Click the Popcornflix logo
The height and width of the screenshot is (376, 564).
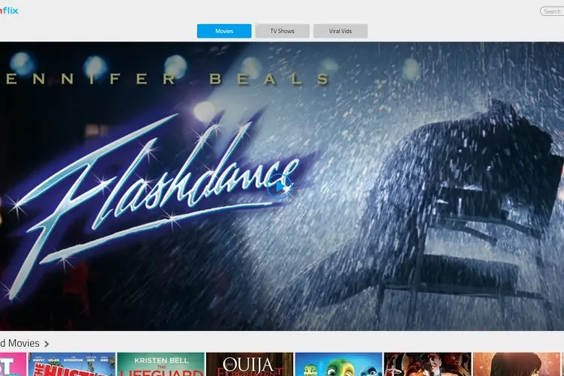(9, 11)
